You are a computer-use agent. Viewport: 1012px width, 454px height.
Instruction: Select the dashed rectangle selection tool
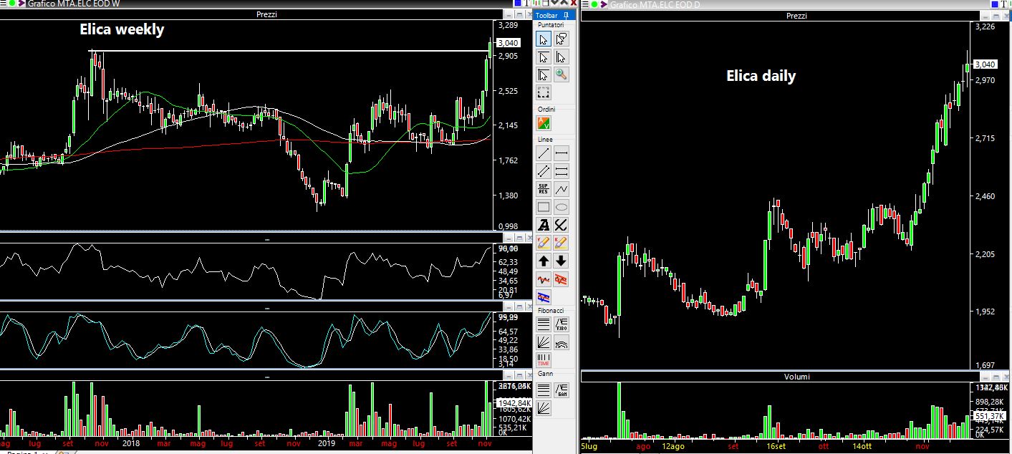coord(544,92)
